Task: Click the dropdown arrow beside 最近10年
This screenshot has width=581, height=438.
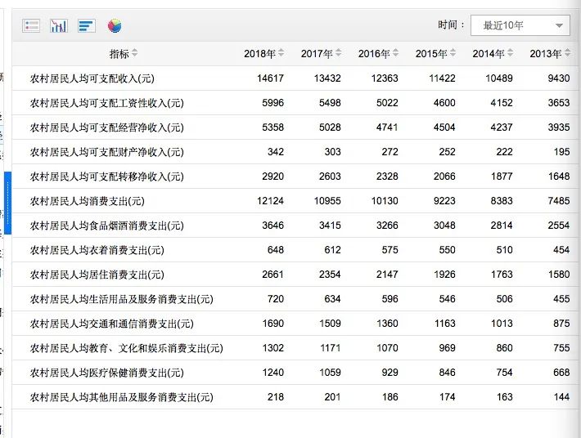Action: click(559, 25)
